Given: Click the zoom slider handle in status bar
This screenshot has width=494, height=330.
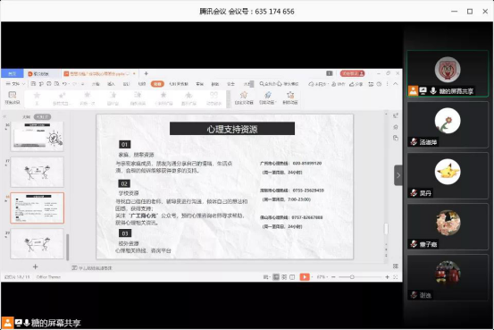Looking at the screenshot, I should click(352, 277).
